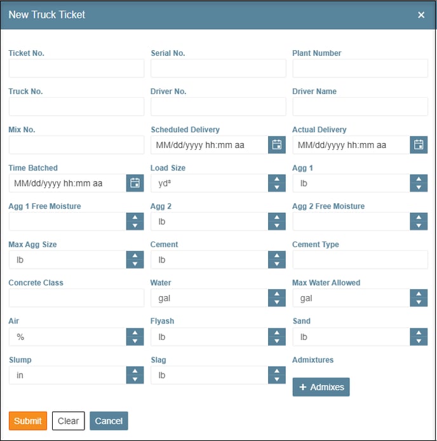Increase the Max Agg Size value
Screen dimensions: 437x441
pos(135,255)
